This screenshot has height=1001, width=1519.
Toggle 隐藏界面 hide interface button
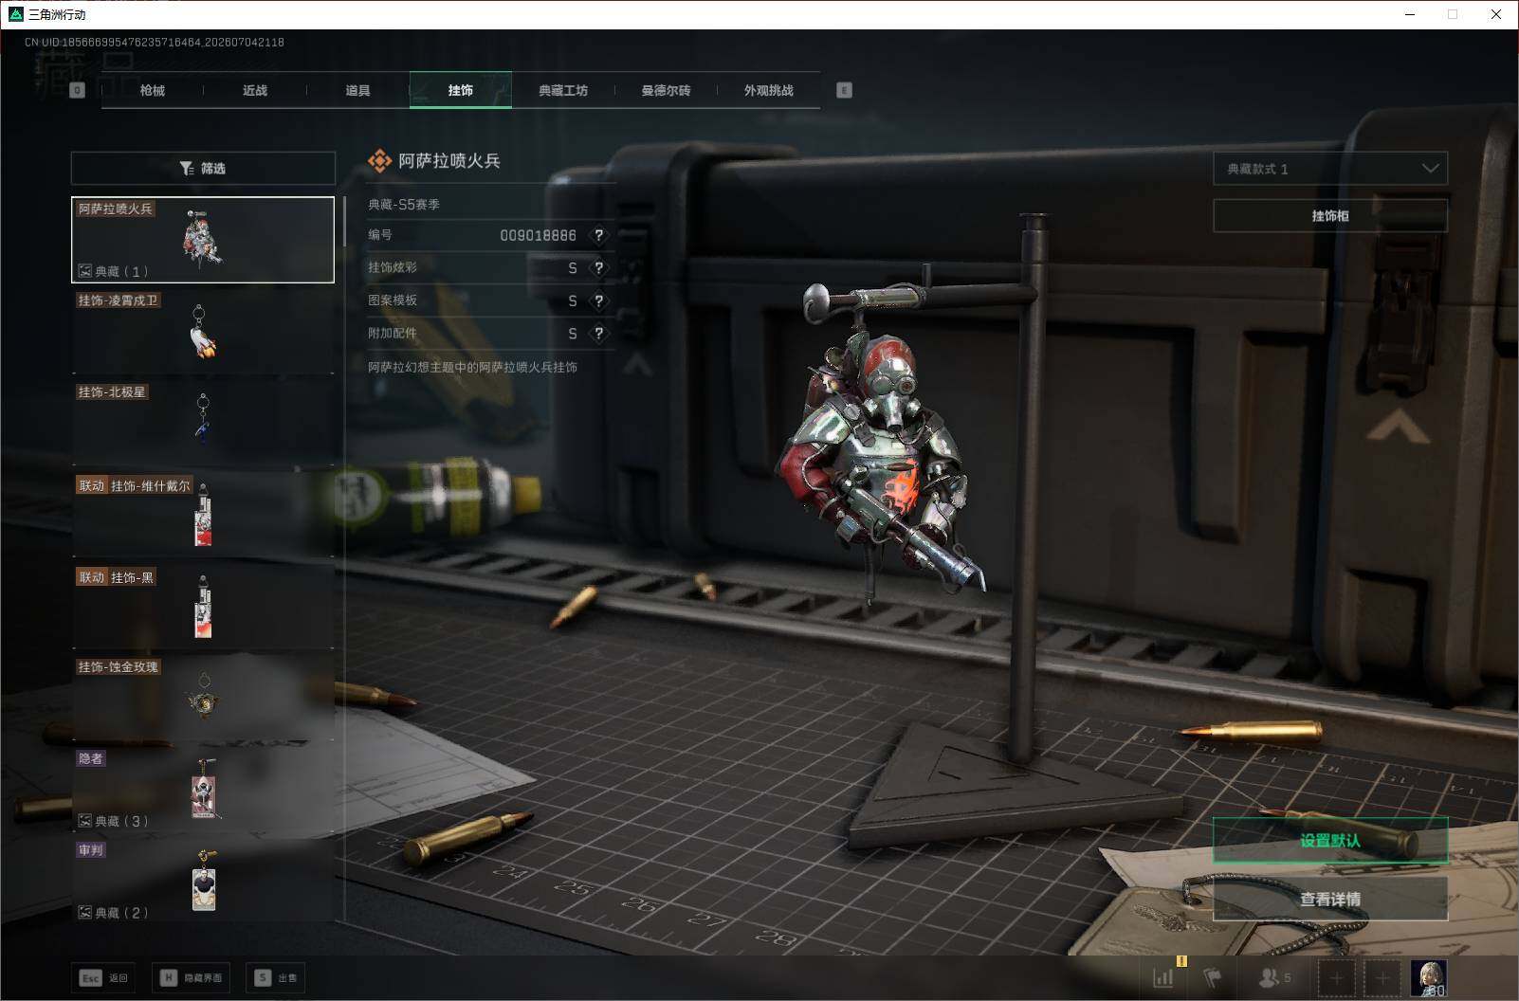pos(192,977)
